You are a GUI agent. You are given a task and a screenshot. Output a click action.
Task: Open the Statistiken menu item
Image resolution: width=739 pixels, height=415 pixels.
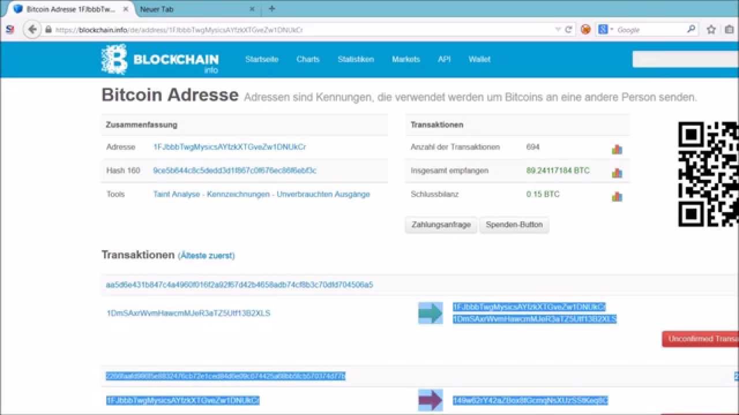tap(356, 59)
